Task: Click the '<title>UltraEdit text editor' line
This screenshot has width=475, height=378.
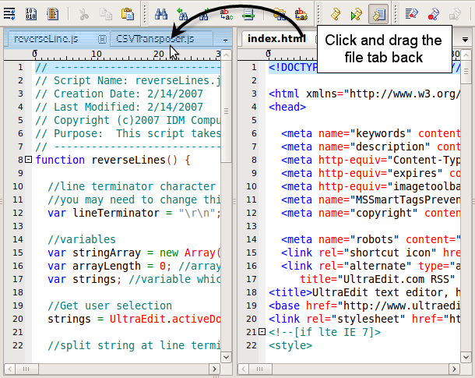Action: coord(364,292)
